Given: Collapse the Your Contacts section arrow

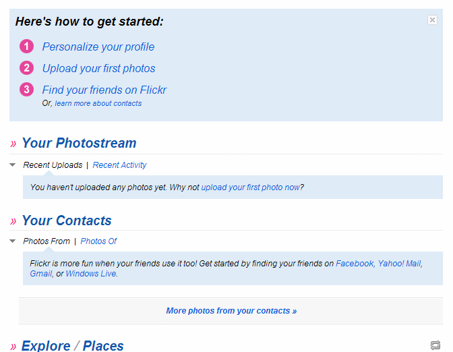Looking at the screenshot, I should click(x=13, y=241).
